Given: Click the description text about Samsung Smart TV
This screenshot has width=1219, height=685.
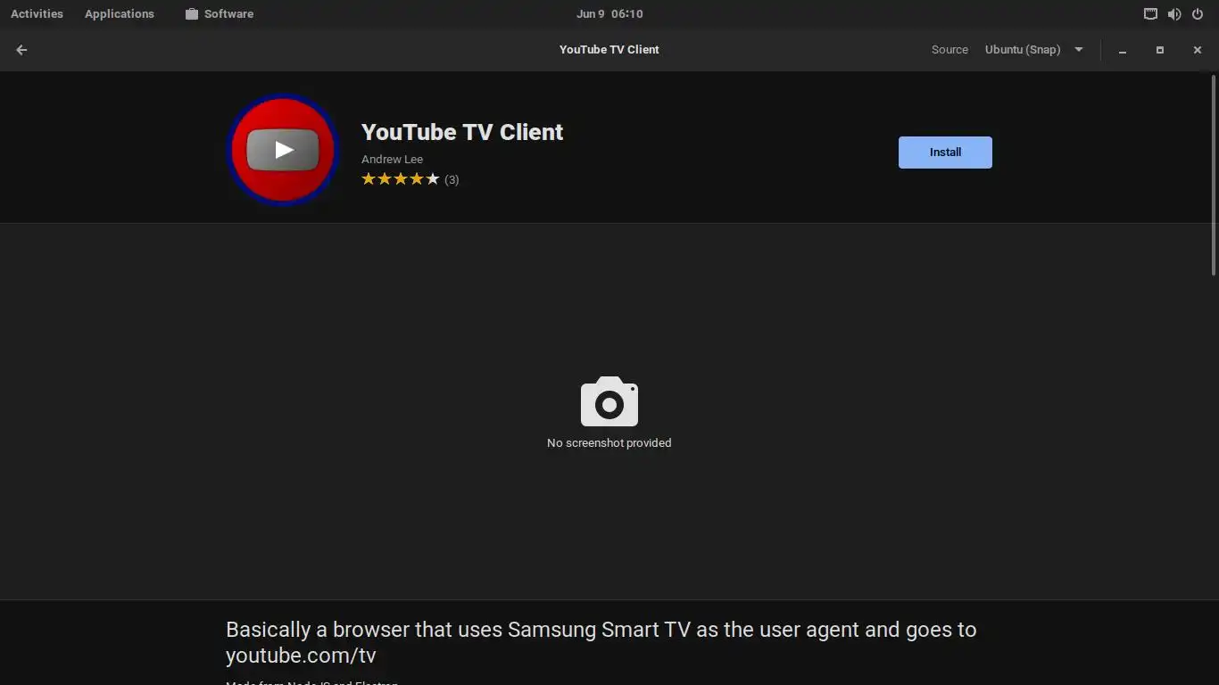Looking at the screenshot, I should (601, 642).
